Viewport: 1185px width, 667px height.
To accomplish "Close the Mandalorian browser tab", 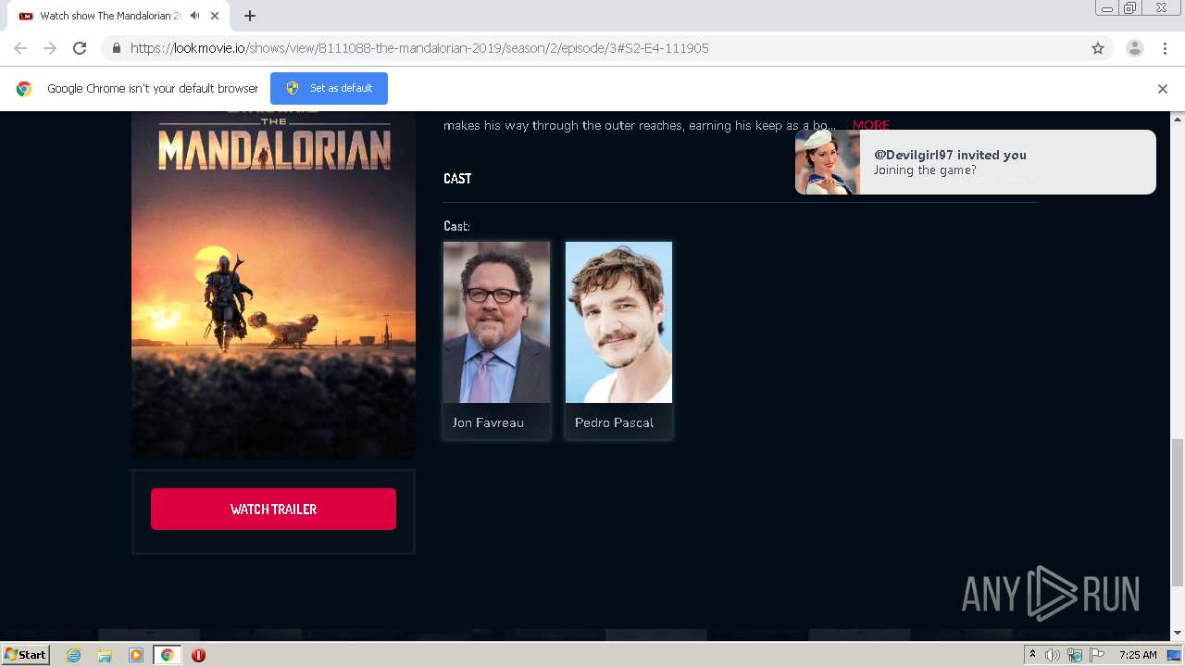I will point(216,16).
